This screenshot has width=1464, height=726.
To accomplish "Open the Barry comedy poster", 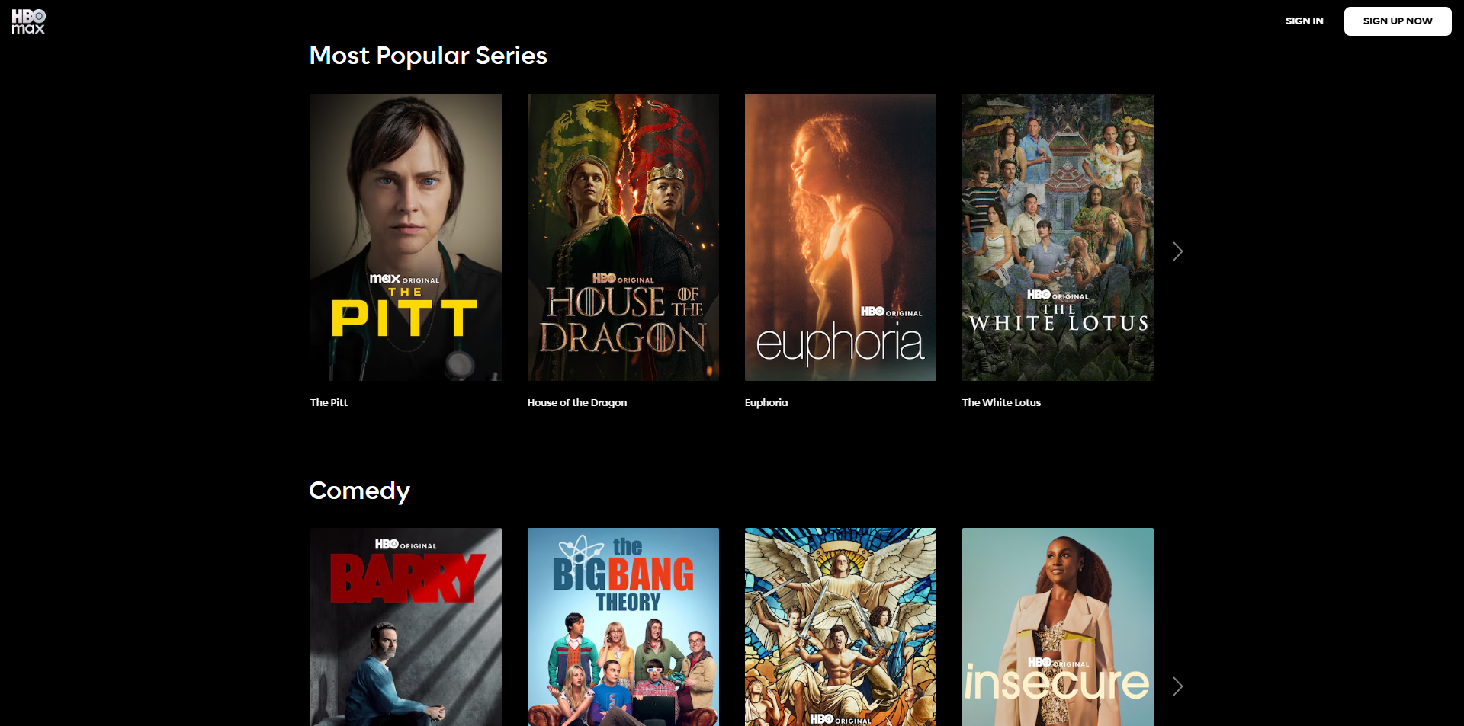I will pos(406,627).
